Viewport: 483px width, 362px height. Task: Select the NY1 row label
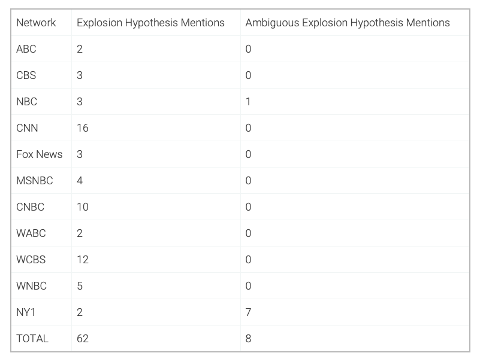[x=26, y=312]
